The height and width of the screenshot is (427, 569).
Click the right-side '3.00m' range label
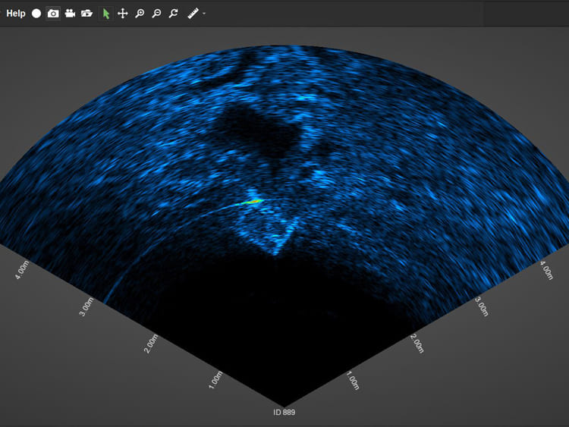(482, 307)
